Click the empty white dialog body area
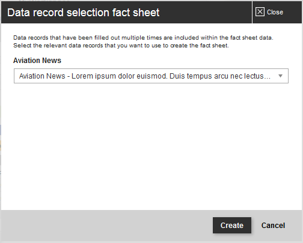303x243 pixels. [151, 146]
